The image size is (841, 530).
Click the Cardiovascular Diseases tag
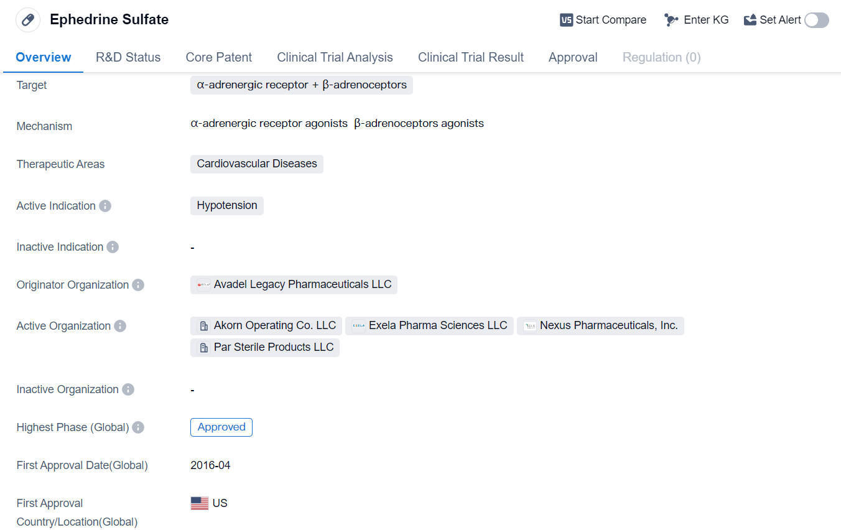pyautogui.click(x=257, y=164)
